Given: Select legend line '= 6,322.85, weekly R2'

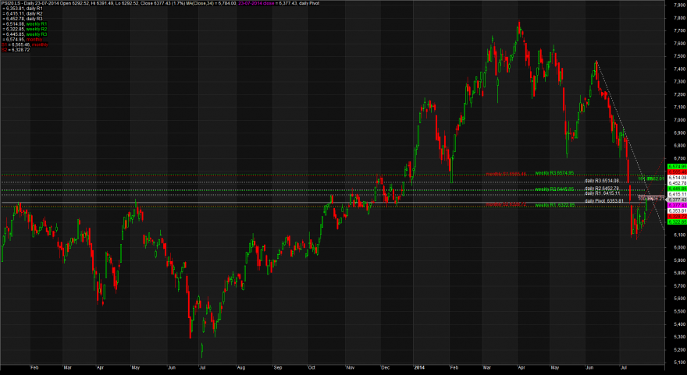Looking at the screenshot, I should tap(24, 29).
